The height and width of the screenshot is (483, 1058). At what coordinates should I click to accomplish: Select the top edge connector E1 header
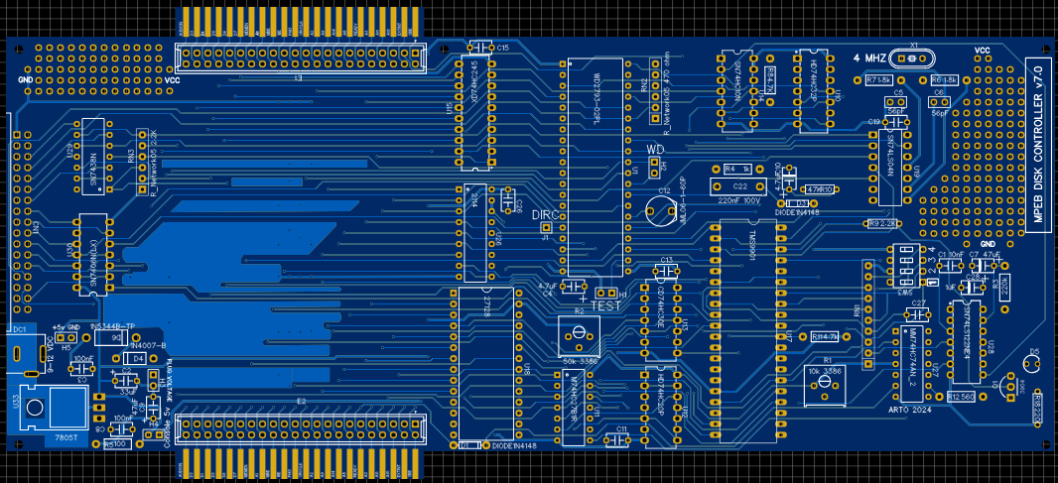[301, 58]
